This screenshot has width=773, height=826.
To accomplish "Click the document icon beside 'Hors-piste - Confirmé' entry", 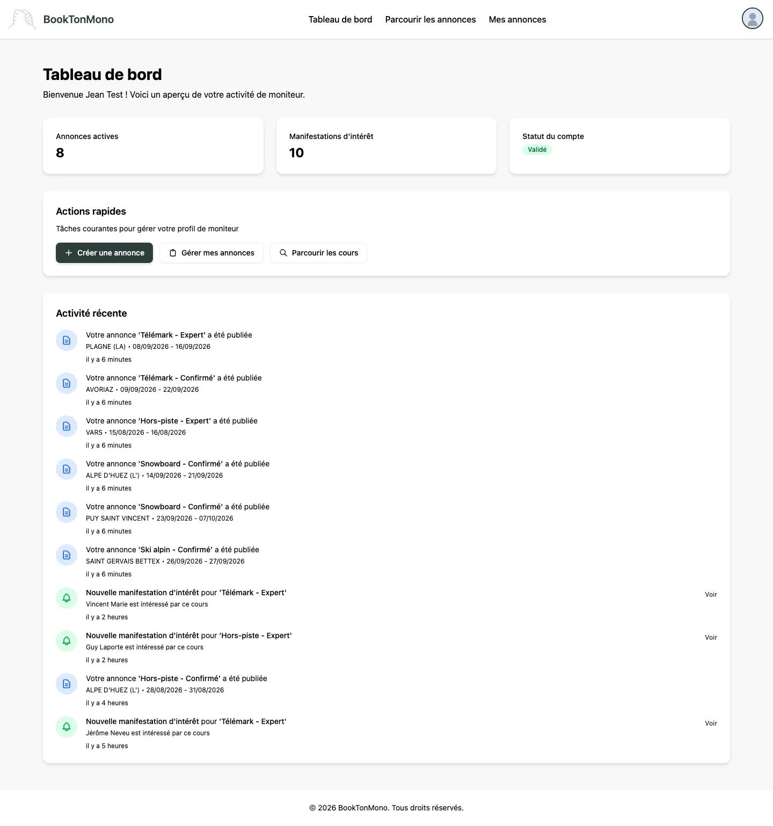I will coord(67,684).
